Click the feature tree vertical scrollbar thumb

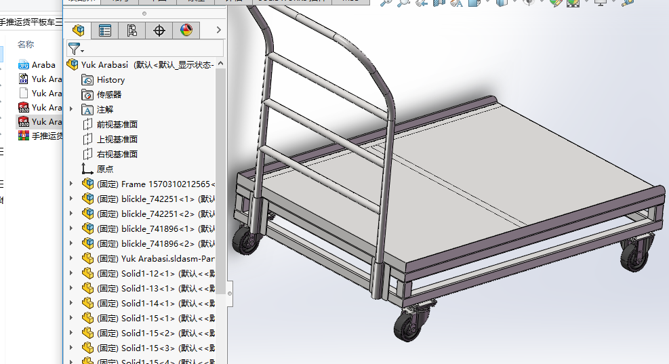tap(220, 182)
